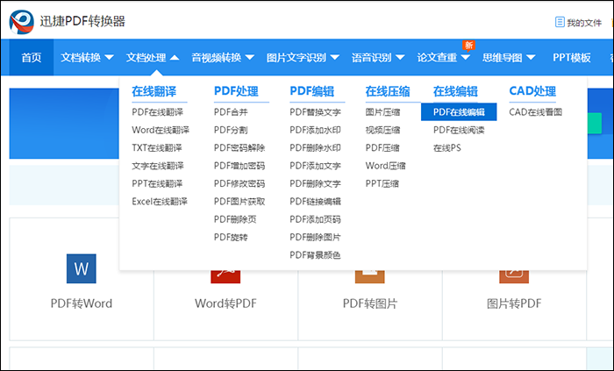This screenshot has width=614, height=371.
Task: Select PDF替换文字 under PDF编辑
Action: [x=315, y=112]
